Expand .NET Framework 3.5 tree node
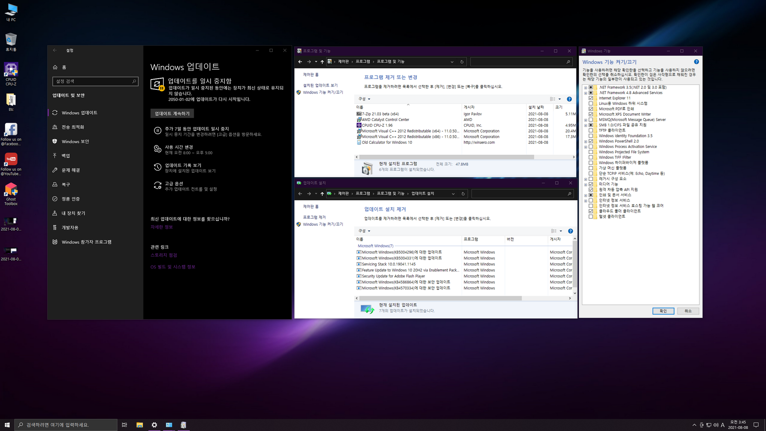The height and width of the screenshot is (431, 766). click(x=586, y=87)
